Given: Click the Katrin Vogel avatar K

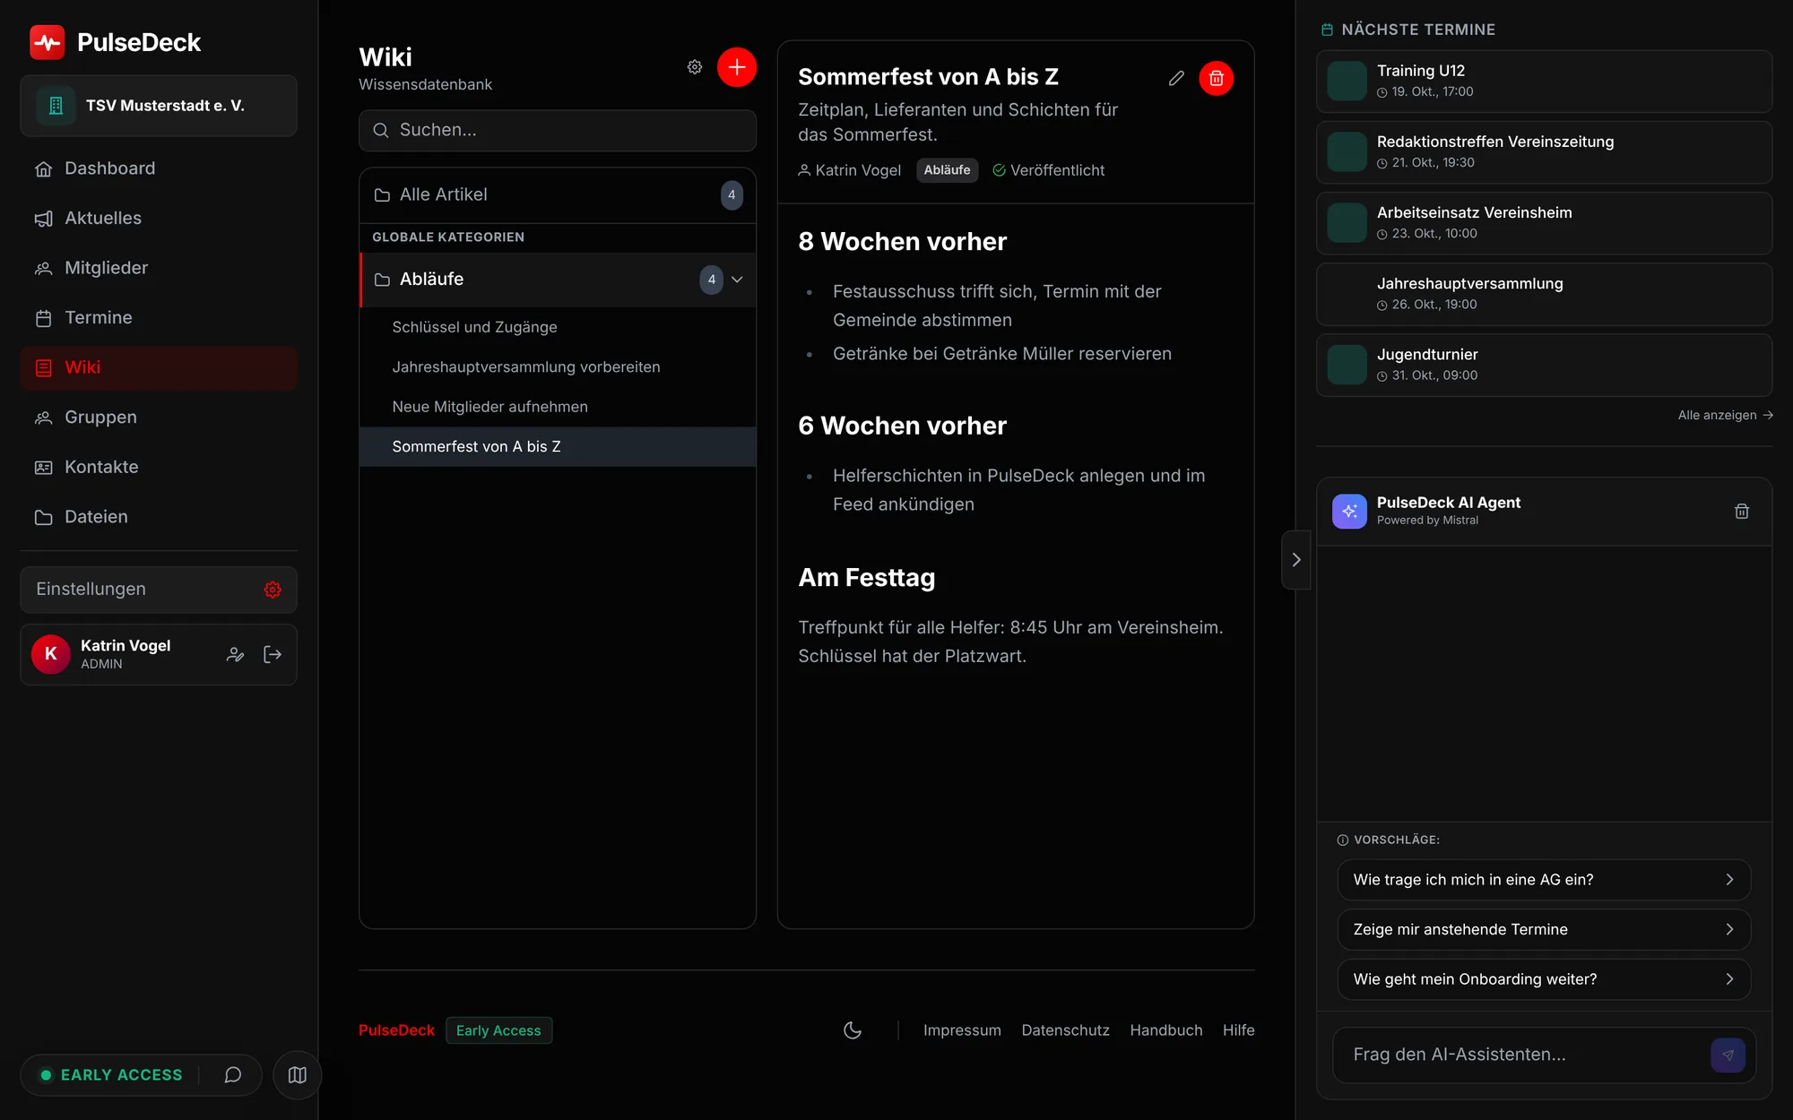Looking at the screenshot, I should click(x=51, y=654).
